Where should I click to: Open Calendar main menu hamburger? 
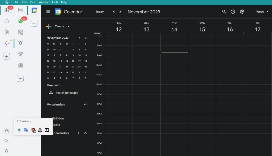[x=48, y=12]
